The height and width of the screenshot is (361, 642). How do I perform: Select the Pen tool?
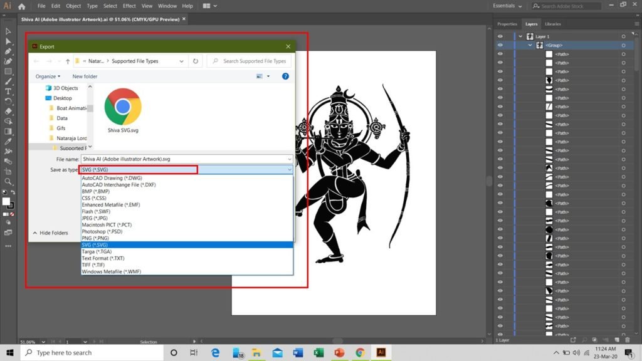click(x=8, y=51)
